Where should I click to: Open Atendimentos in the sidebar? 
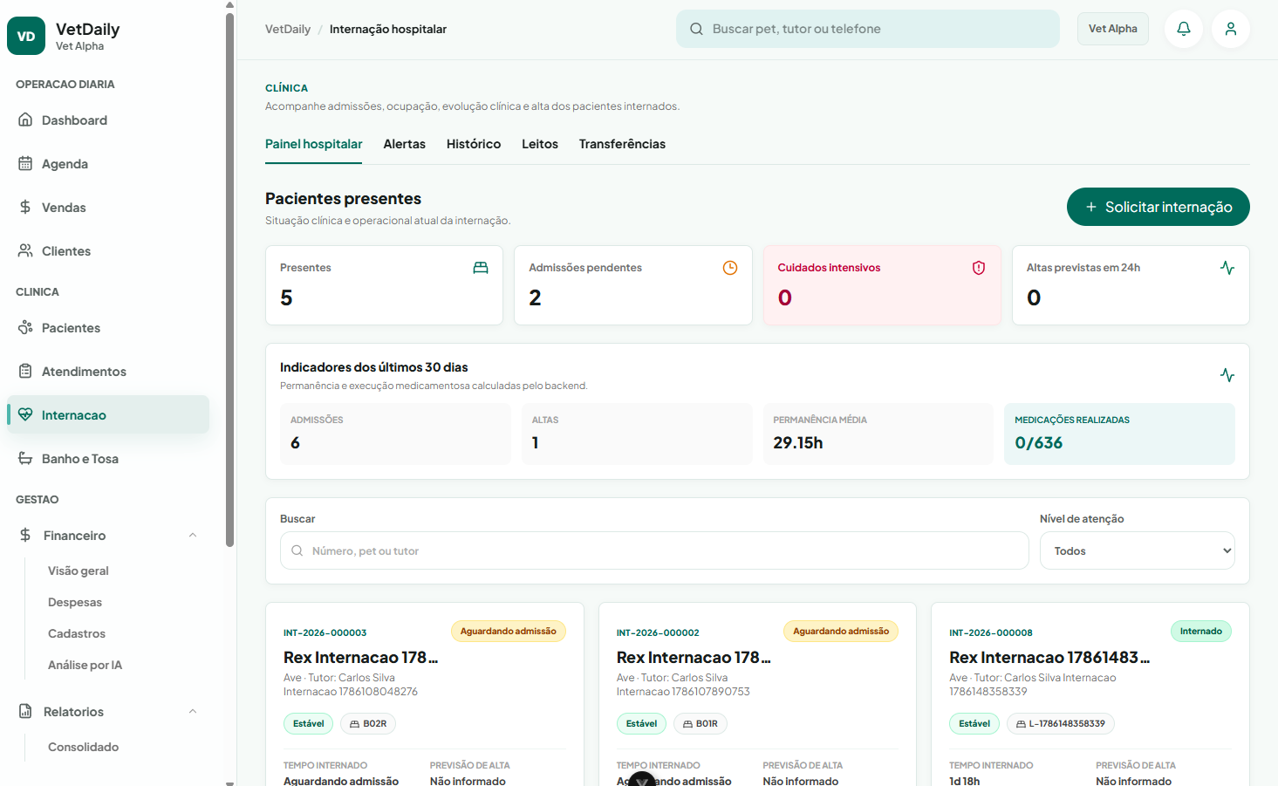108,371
